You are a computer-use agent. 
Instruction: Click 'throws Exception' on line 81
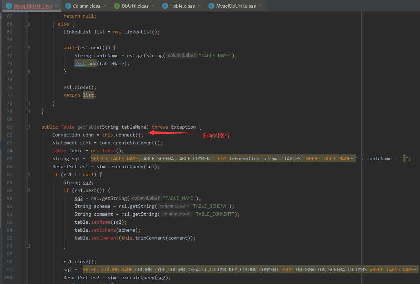(174, 127)
